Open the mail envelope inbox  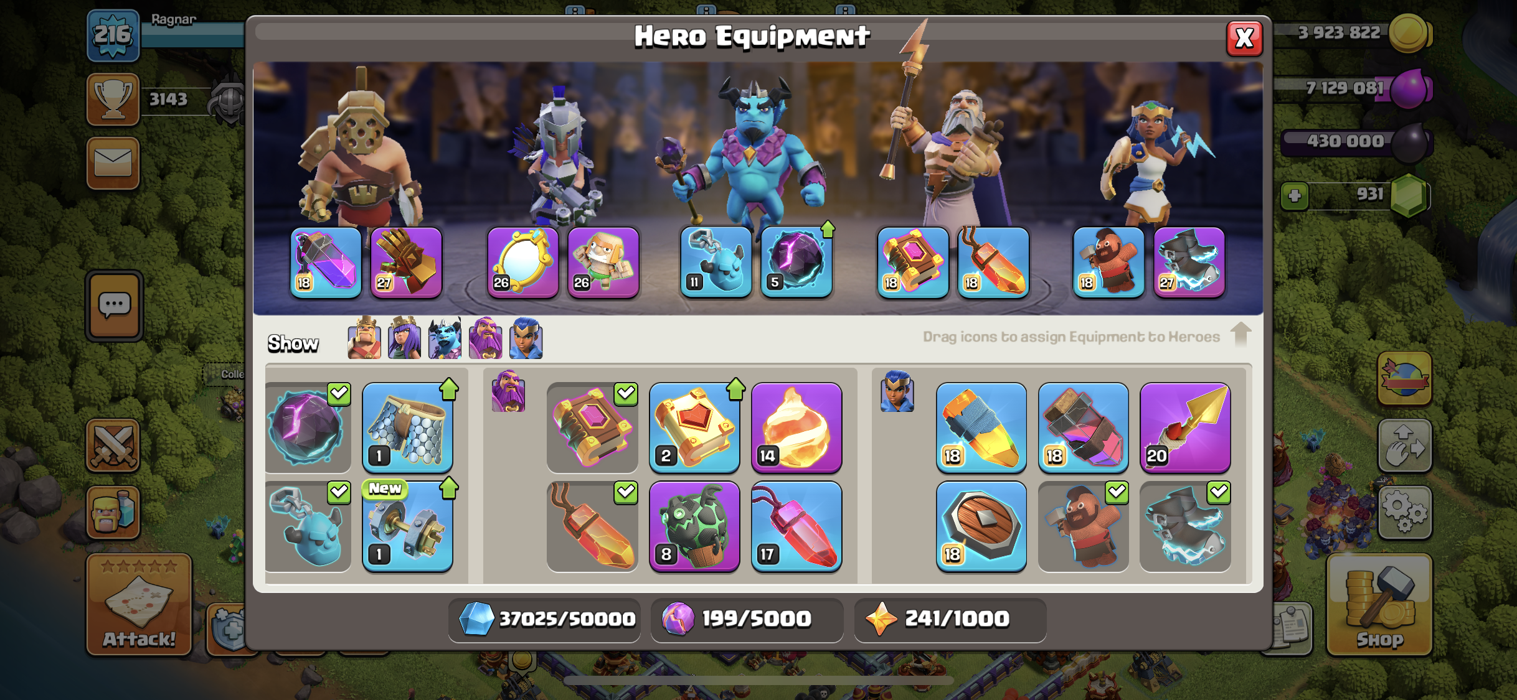pos(113,163)
